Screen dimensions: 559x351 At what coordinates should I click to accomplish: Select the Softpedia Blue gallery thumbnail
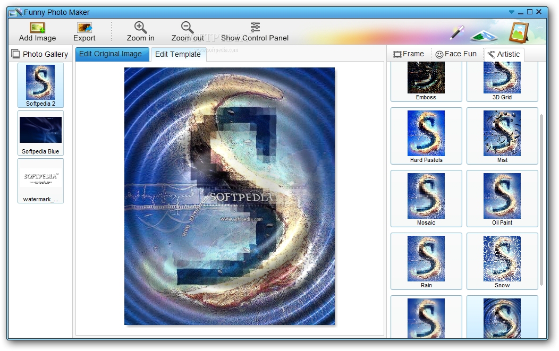click(40, 133)
